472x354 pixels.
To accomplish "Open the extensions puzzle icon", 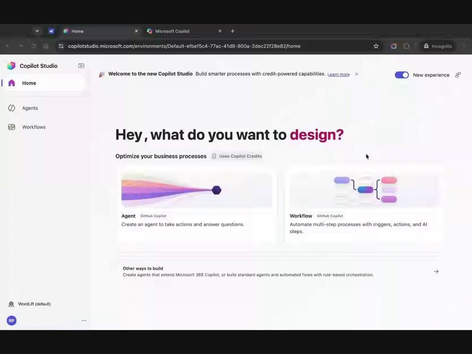I will tap(406, 46).
